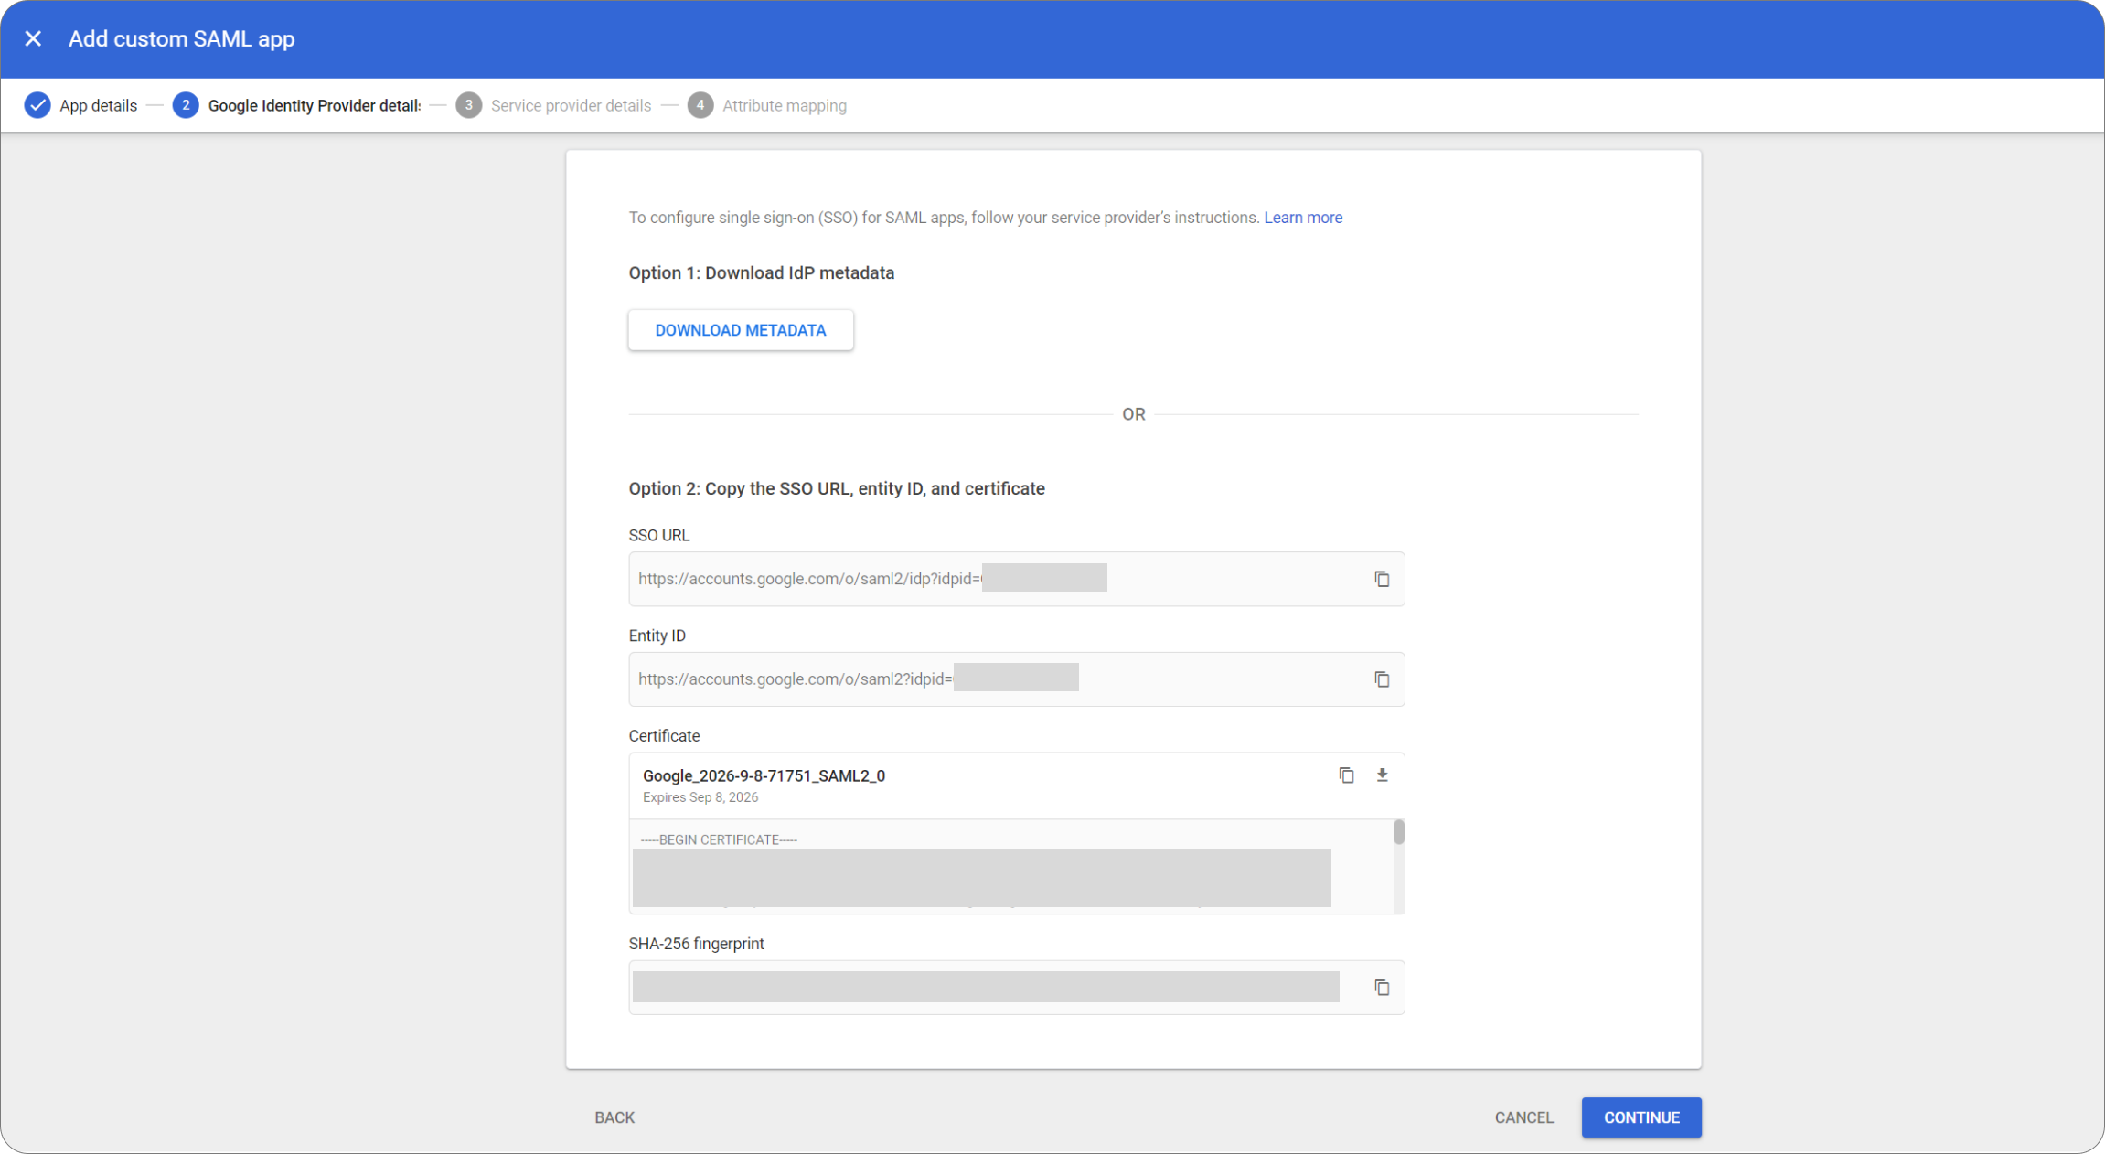Click the CONTINUE button to proceed

1640,1117
